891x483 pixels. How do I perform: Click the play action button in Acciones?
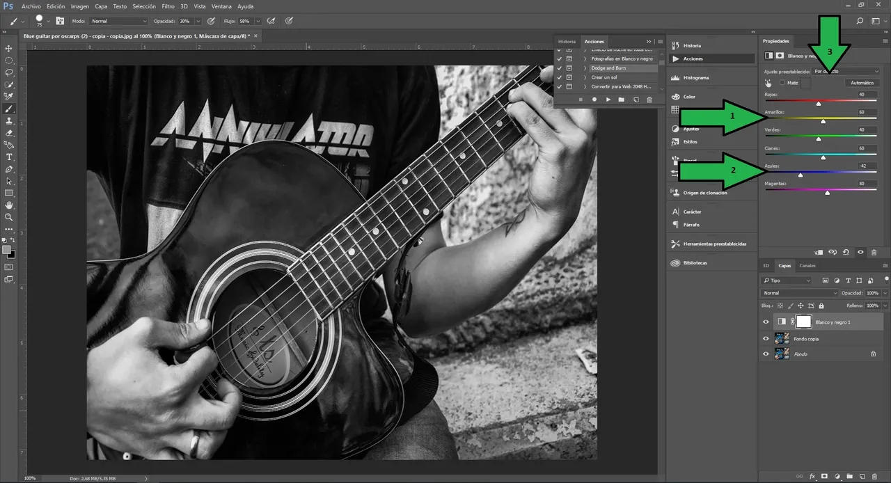click(608, 100)
